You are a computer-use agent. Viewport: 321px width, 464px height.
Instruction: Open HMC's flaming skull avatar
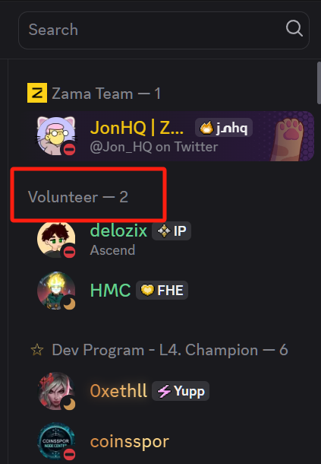click(x=56, y=291)
